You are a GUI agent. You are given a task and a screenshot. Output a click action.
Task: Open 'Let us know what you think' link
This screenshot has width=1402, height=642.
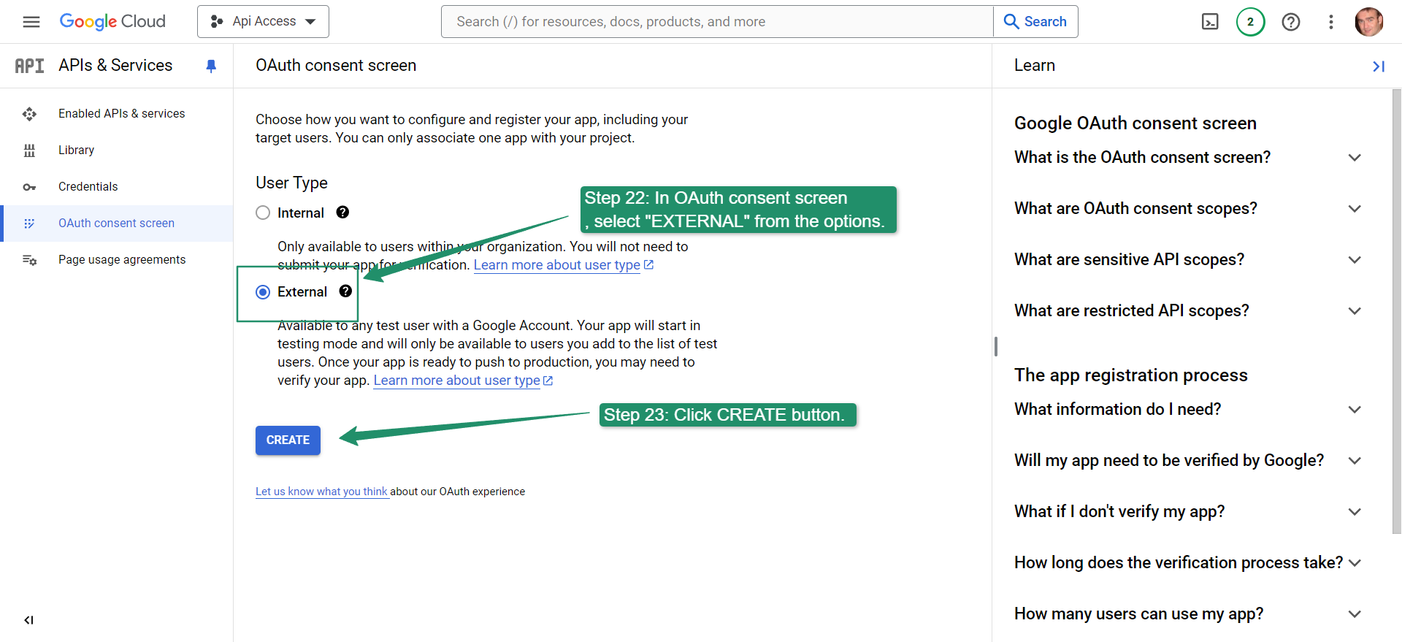[321, 492]
